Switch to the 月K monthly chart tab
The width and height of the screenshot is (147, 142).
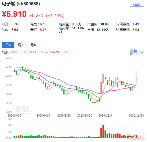coord(33,45)
